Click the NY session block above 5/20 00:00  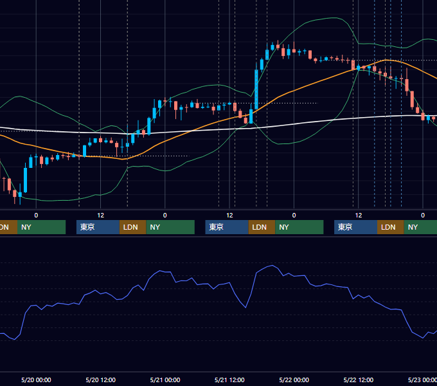(41, 227)
